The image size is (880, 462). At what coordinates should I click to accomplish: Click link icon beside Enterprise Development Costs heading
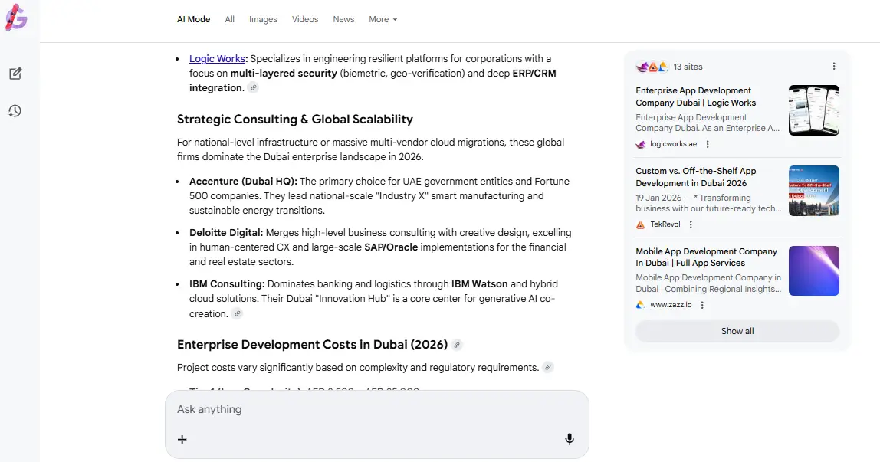(x=457, y=345)
